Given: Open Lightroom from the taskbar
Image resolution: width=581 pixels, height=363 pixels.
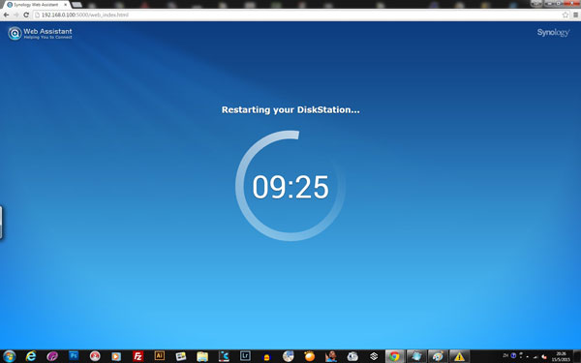Looking at the screenshot, I should coord(245,356).
